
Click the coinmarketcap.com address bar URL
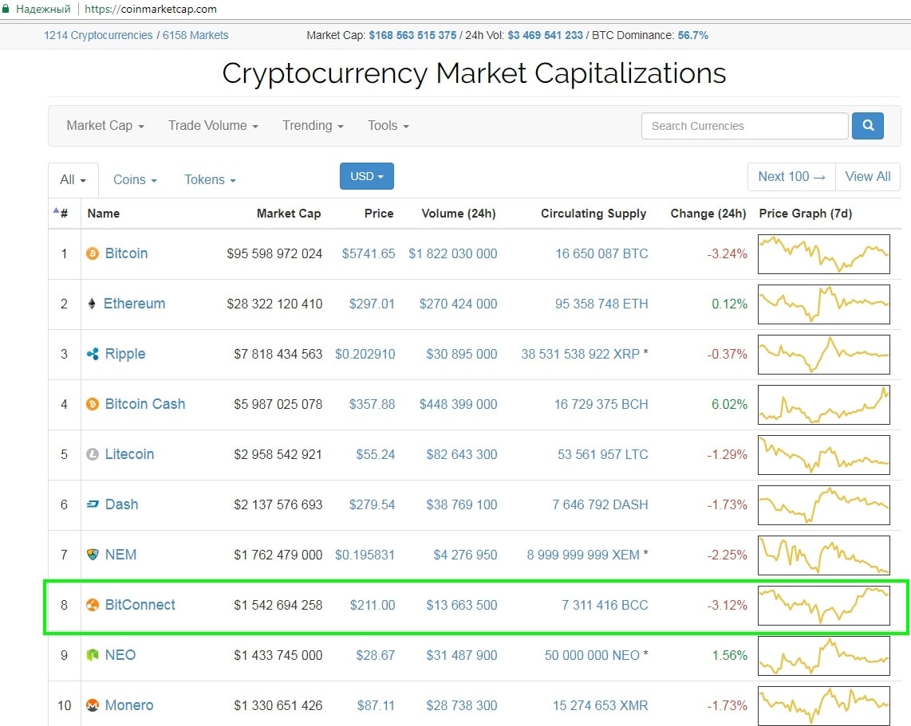[x=151, y=10]
